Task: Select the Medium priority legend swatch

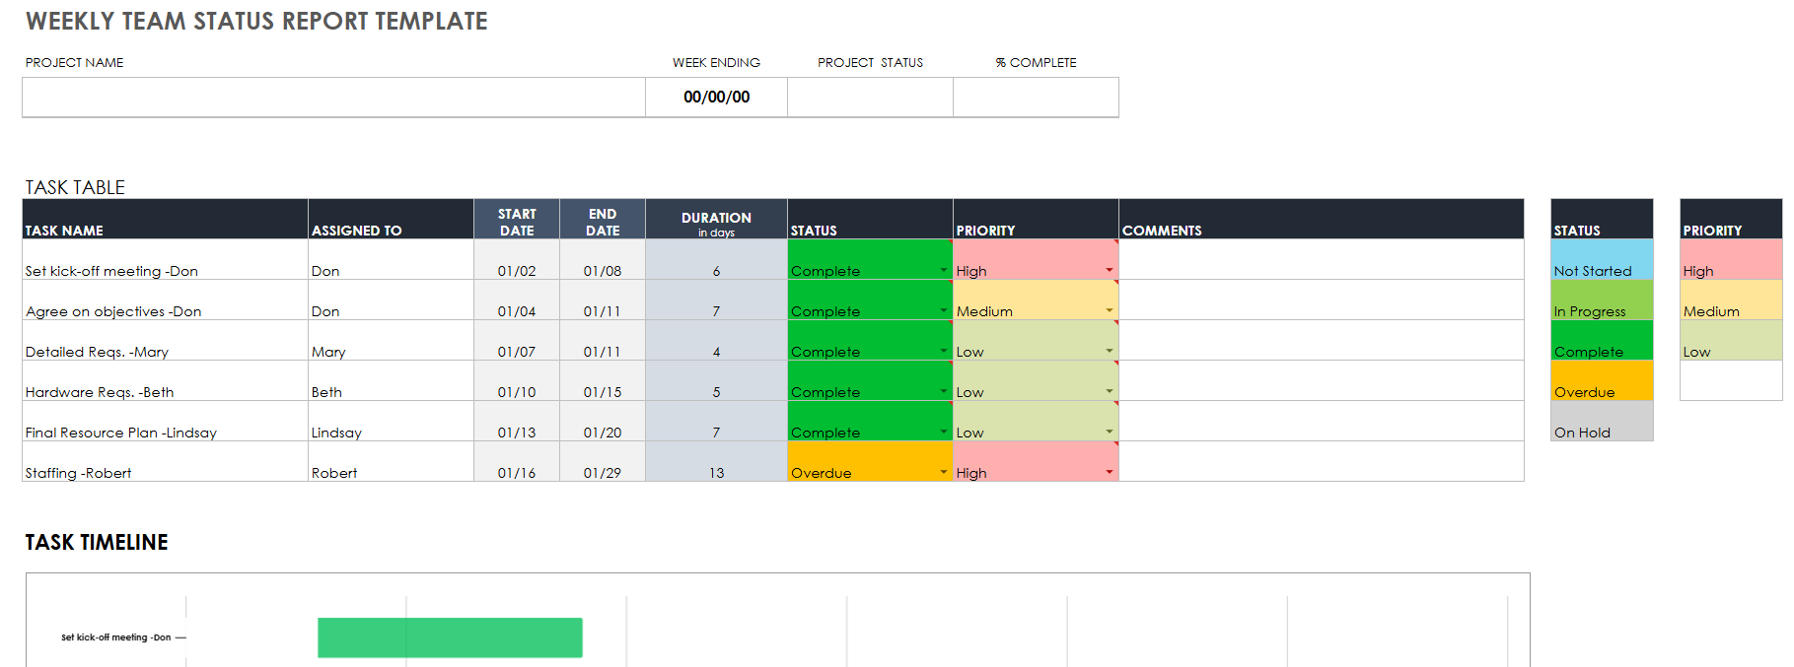Action: point(1730,300)
